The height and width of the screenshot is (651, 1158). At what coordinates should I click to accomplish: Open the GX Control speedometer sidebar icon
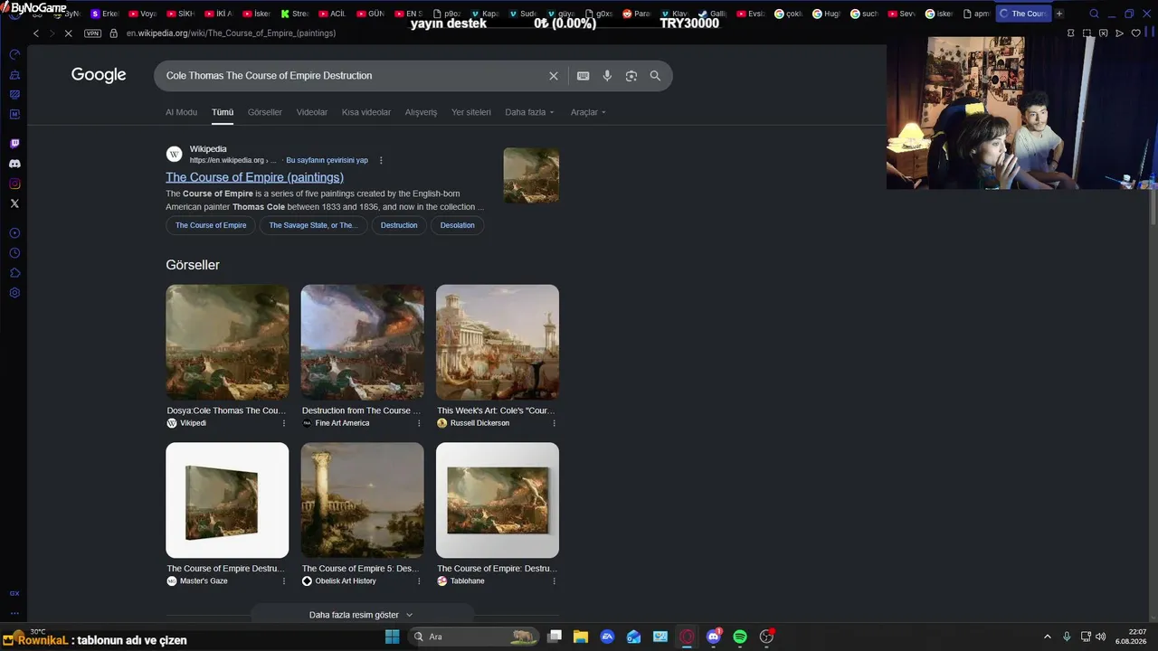tap(14, 54)
